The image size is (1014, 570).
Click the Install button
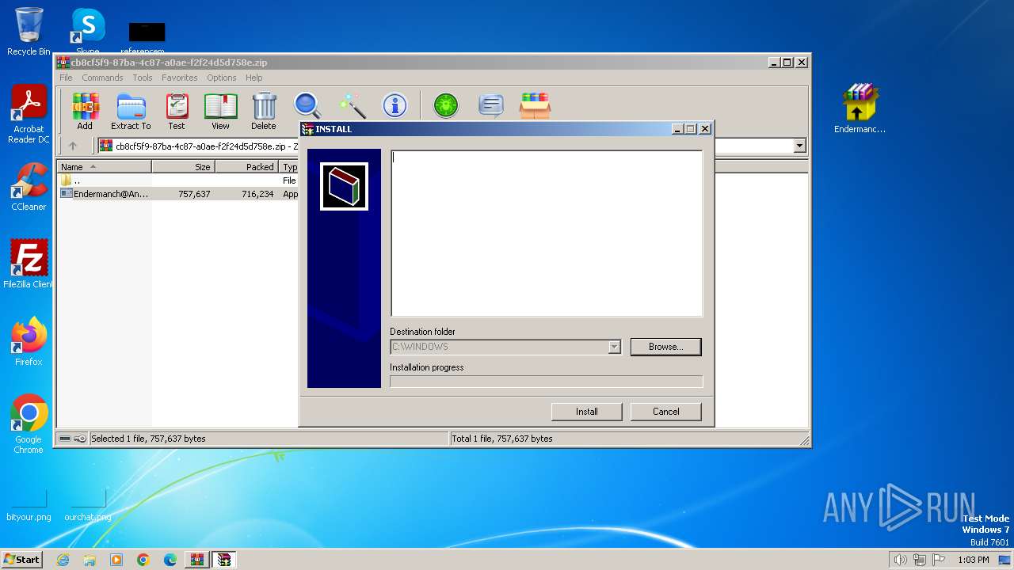587,412
